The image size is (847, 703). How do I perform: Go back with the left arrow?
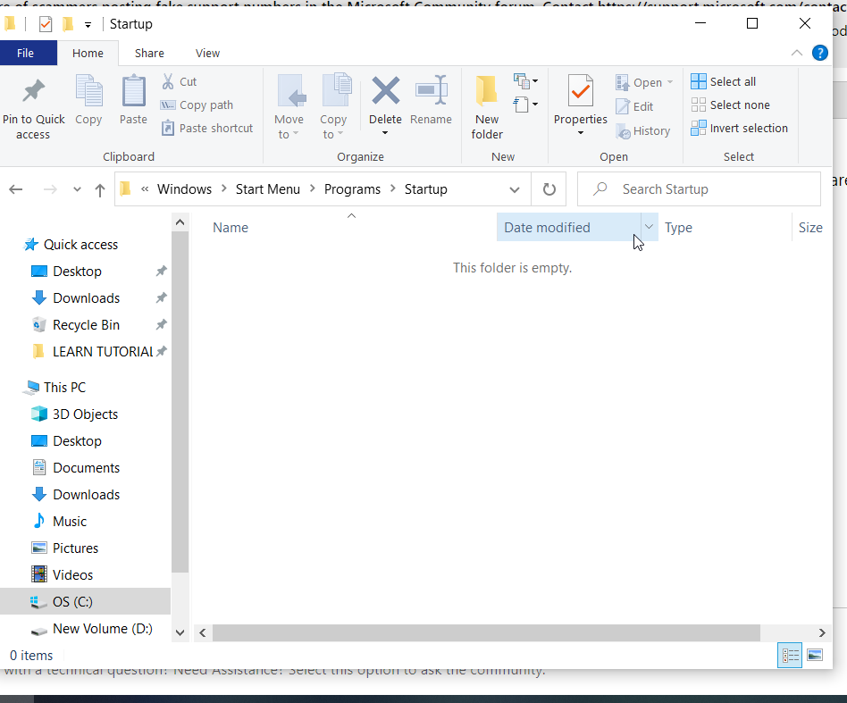pyautogui.click(x=16, y=189)
